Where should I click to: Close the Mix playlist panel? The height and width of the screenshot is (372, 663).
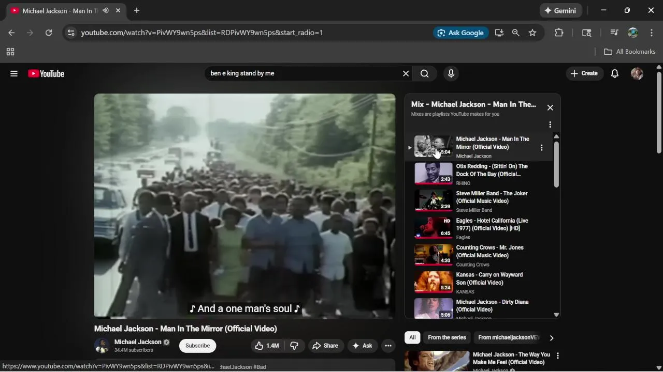coord(550,107)
